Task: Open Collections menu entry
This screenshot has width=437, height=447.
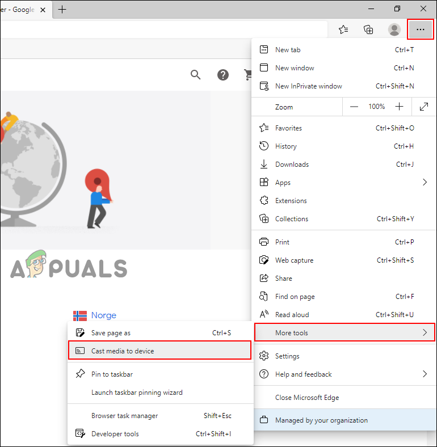Action: [344, 219]
